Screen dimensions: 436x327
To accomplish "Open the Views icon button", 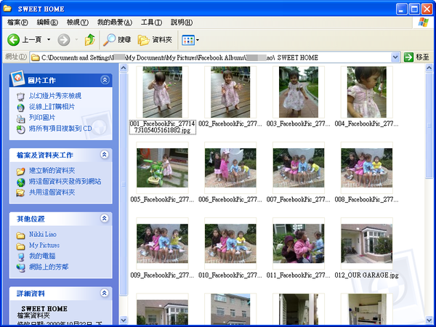I will pos(187,40).
